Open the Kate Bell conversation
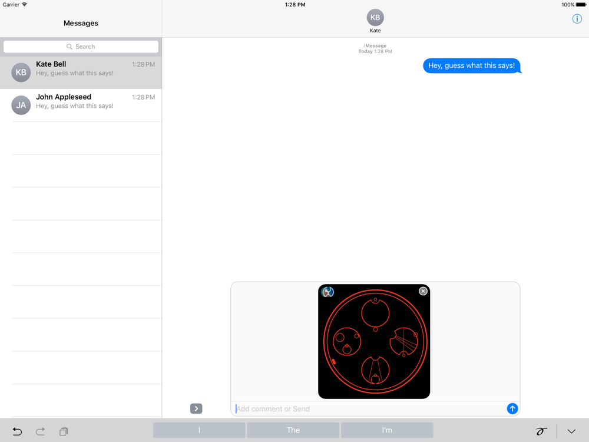Screen dimensions: 589x442 coord(81,72)
